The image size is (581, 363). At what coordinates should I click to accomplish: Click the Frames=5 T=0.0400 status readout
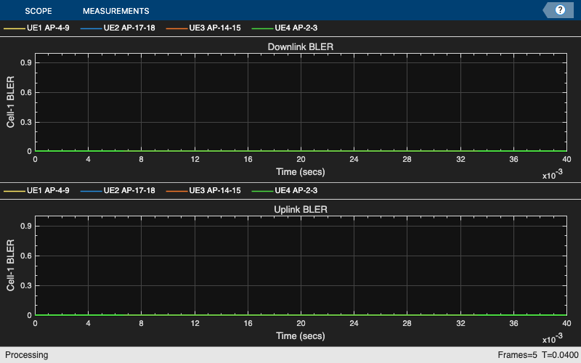(538, 355)
